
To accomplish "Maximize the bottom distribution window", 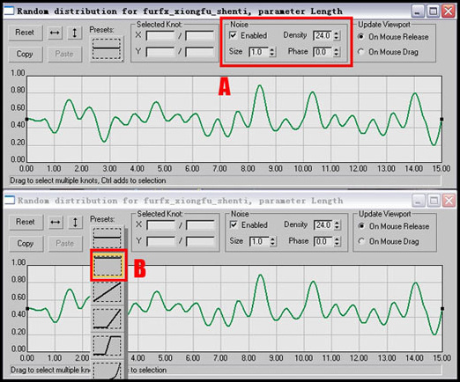I will pyautogui.click(x=434, y=201).
